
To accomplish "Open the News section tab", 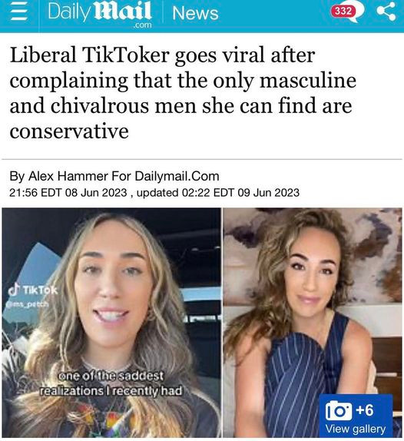I will click(x=195, y=13).
